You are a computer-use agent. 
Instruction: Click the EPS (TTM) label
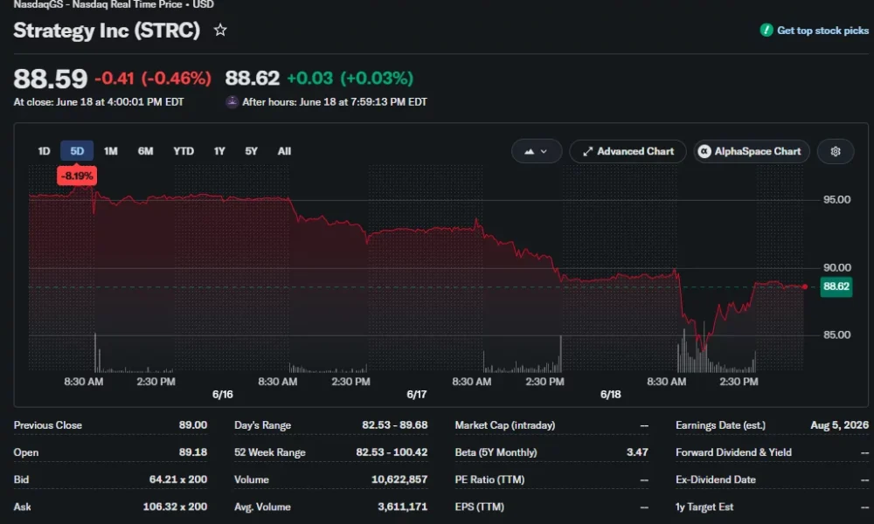point(479,507)
